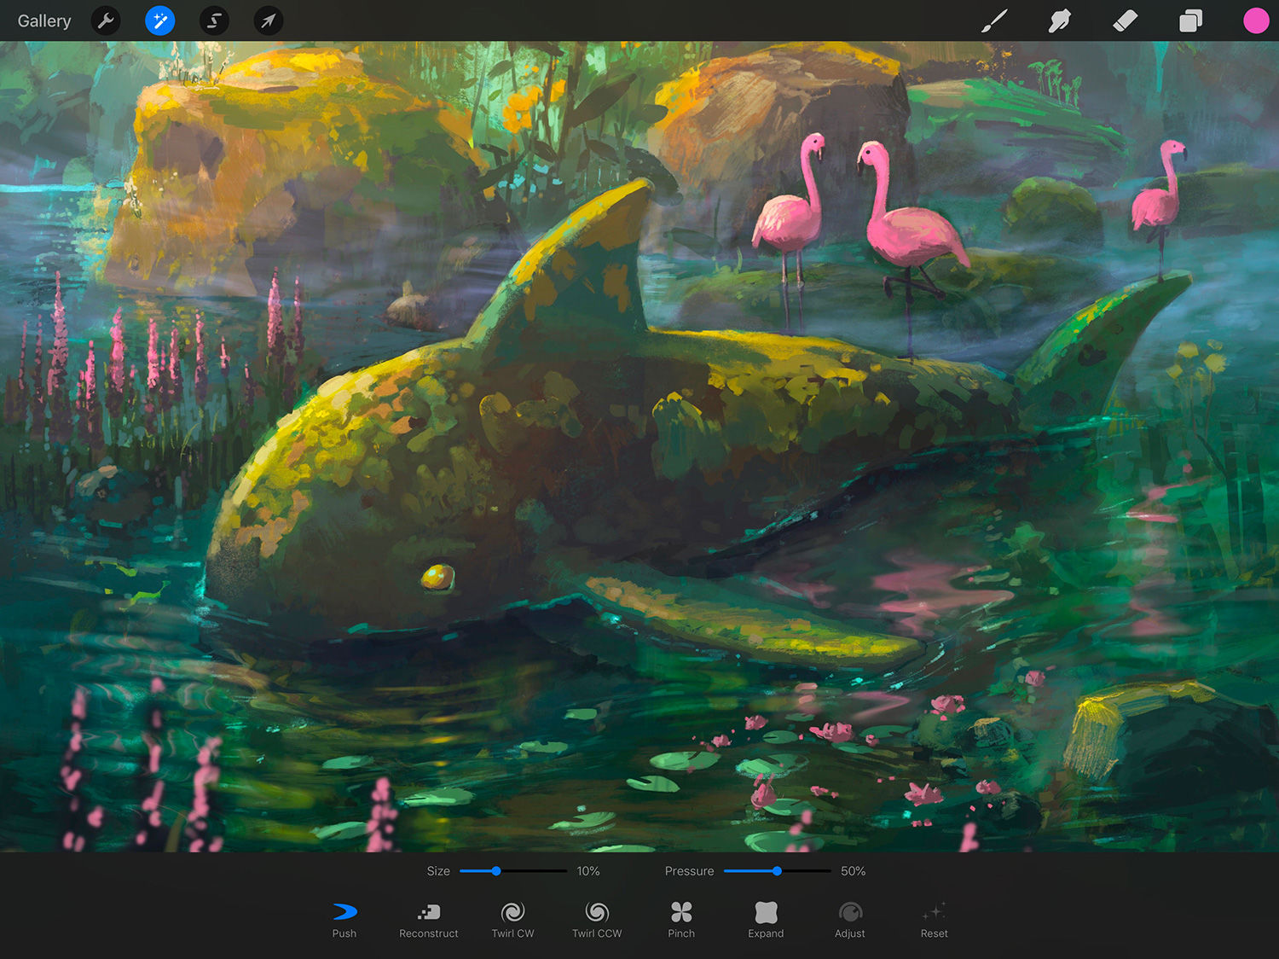The height and width of the screenshot is (959, 1279).
Task: Choose the Pinch liquify mode
Action: tap(681, 920)
